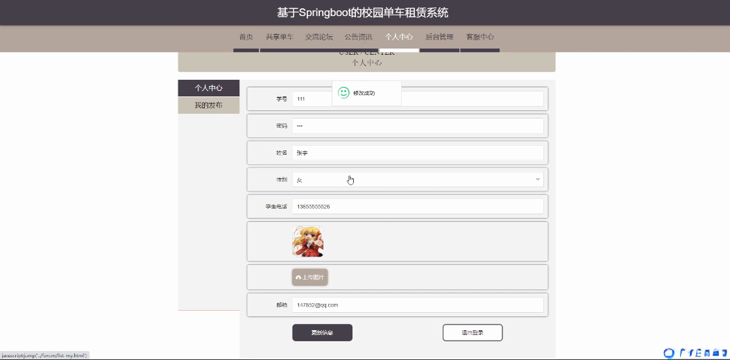
Task: Click the 姓名 input containing 张宇
Action: 418,153
